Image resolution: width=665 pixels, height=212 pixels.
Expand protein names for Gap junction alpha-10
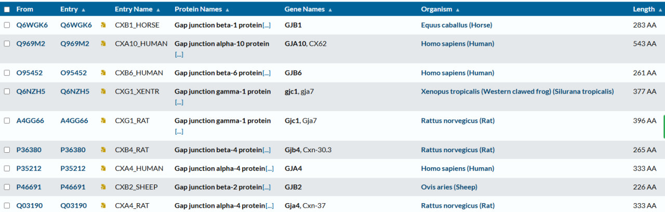pyautogui.click(x=179, y=54)
